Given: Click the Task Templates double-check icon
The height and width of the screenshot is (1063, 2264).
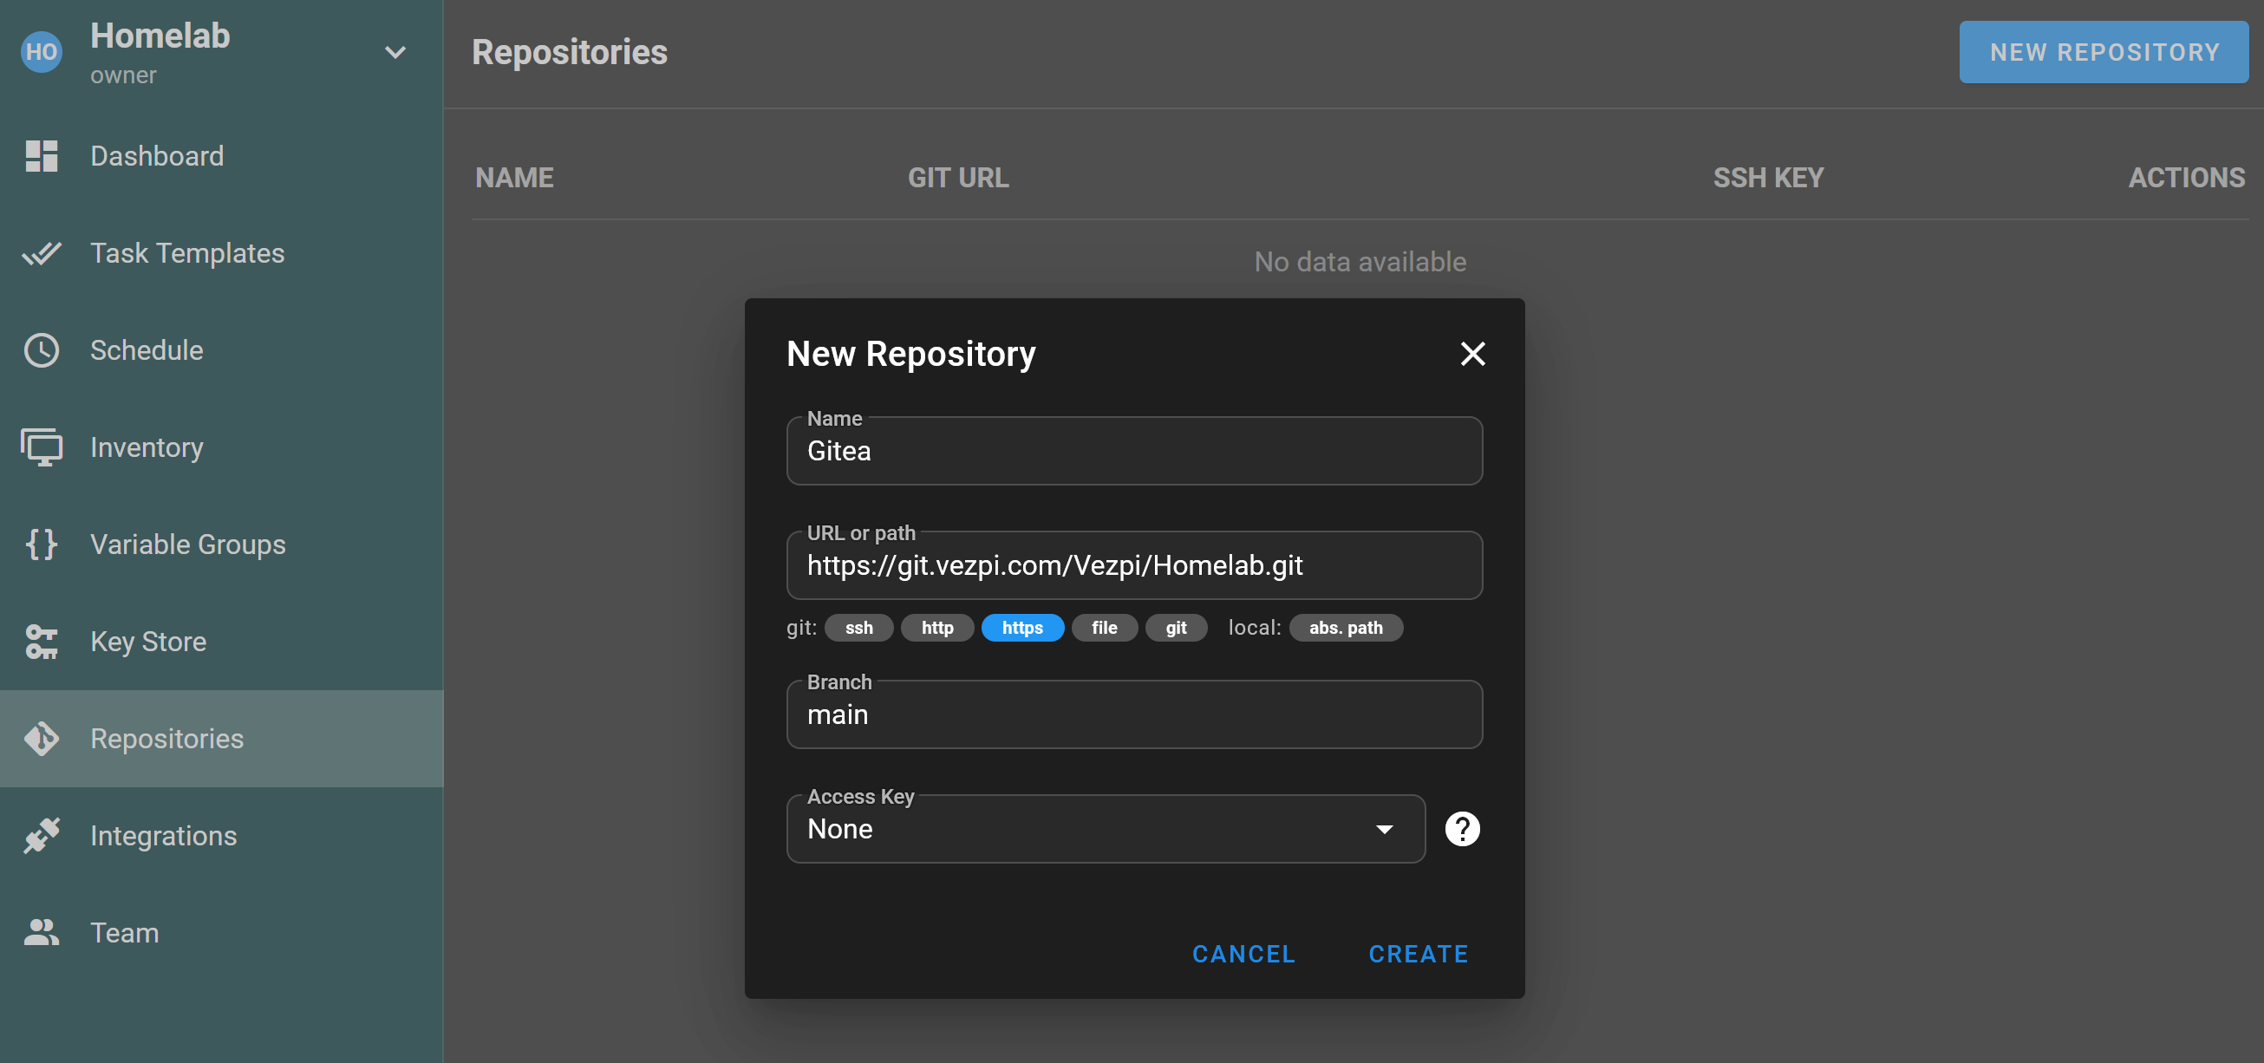Looking at the screenshot, I should (42, 254).
